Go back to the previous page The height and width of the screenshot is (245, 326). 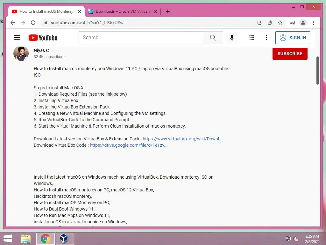(13, 23)
